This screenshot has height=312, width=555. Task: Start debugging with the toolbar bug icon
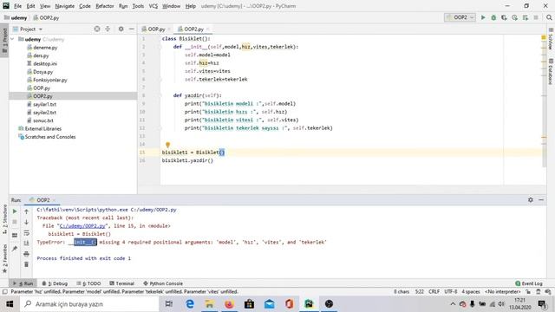pyautogui.click(x=493, y=17)
